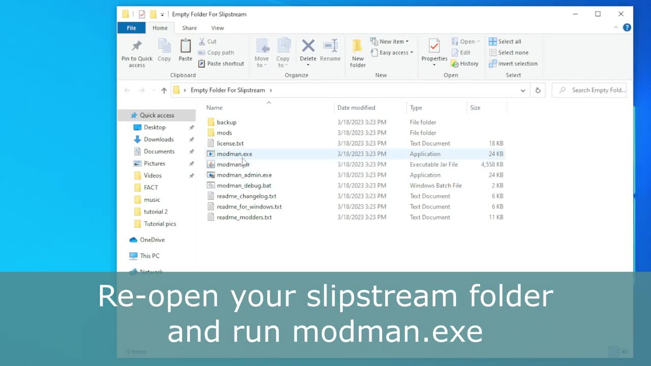Click Select all in ribbon
Image resolution: width=651 pixels, height=366 pixels.
(x=505, y=42)
